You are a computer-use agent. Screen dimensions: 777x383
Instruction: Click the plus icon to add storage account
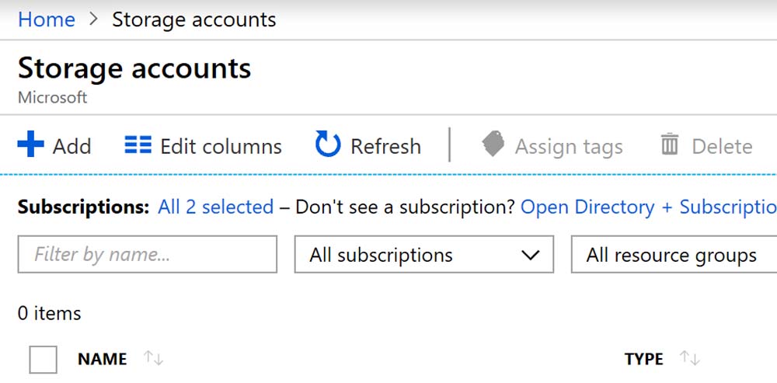(x=30, y=145)
